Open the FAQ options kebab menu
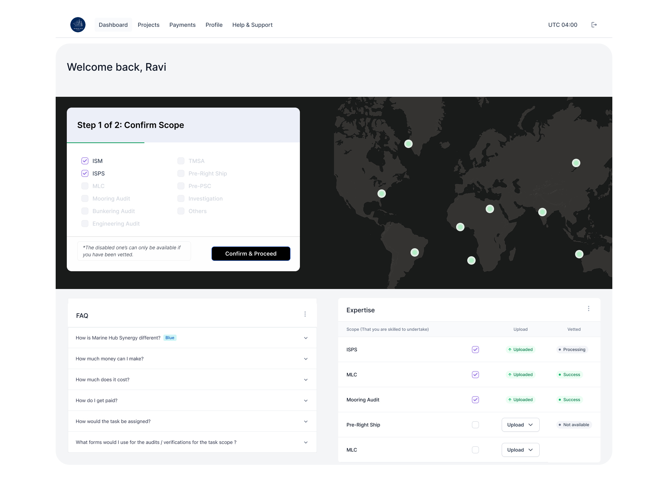Screen dimensions: 668x477 click(305, 314)
